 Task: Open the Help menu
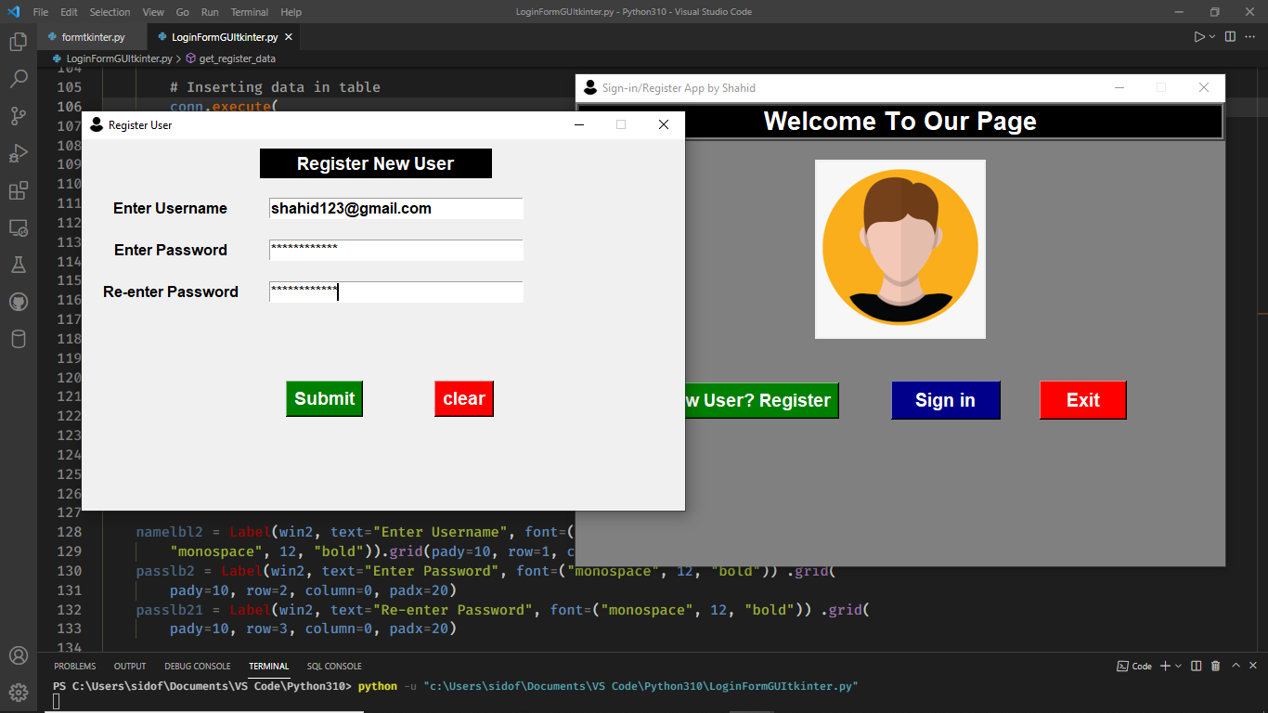291,12
